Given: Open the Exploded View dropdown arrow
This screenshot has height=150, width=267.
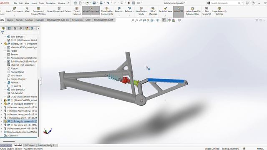Looking at the screenshot, I should click(165, 16).
